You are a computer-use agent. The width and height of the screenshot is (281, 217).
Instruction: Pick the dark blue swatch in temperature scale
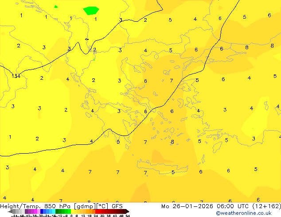42,211
